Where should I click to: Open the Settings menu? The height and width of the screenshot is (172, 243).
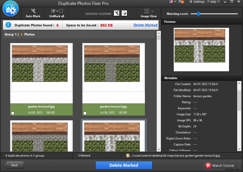pos(197,2)
